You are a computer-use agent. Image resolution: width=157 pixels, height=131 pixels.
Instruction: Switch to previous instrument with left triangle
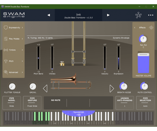(x=45, y=89)
